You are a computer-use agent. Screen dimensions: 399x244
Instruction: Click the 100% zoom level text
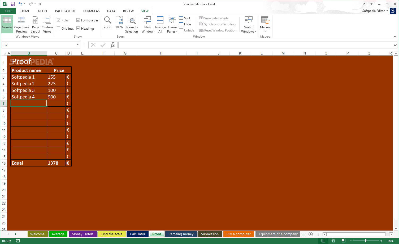click(390, 241)
